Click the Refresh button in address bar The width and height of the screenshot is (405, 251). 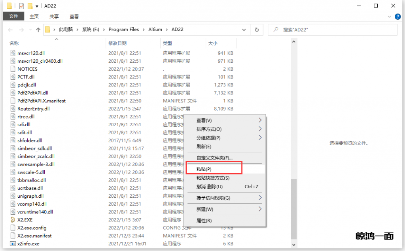(x=257, y=30)
